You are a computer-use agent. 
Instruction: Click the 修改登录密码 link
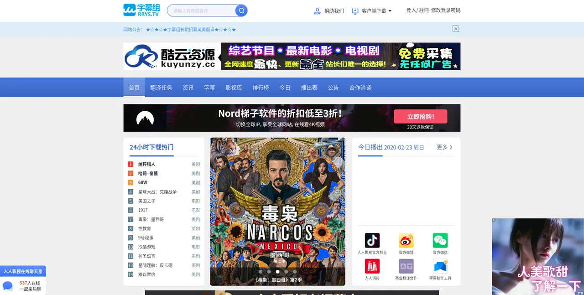click(446, 10)
